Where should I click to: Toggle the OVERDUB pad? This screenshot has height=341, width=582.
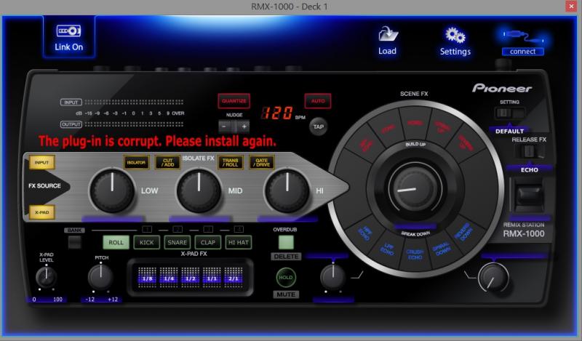(x=286, y=242)
